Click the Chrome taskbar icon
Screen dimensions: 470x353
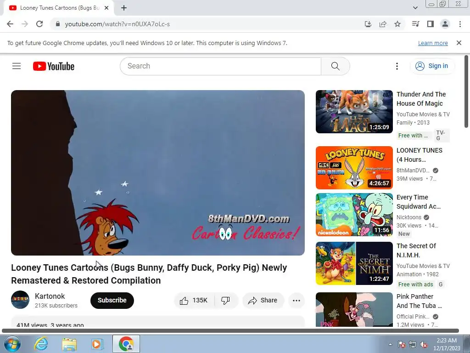tap(126, 344)
